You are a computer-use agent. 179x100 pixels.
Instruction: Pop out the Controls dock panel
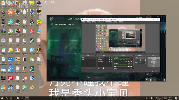click(159, 56)
